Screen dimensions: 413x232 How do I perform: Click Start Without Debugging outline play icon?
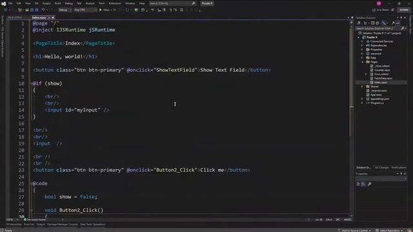pos(115,10)
